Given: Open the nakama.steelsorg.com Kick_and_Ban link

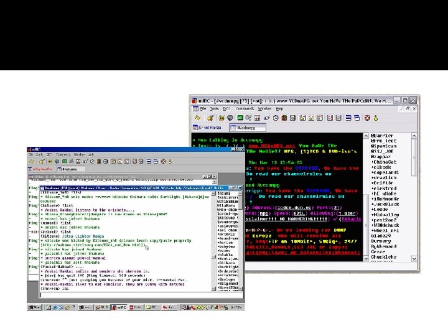Looking at the screenshot, I should (93, 245).
